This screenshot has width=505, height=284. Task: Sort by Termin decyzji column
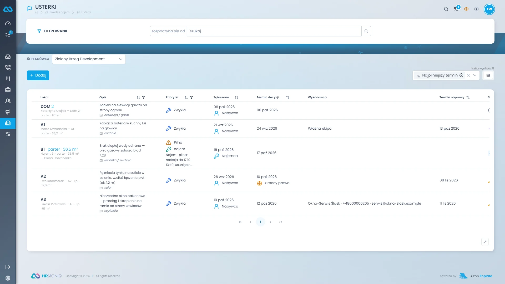pyautogui.click(x=288, y=98)
